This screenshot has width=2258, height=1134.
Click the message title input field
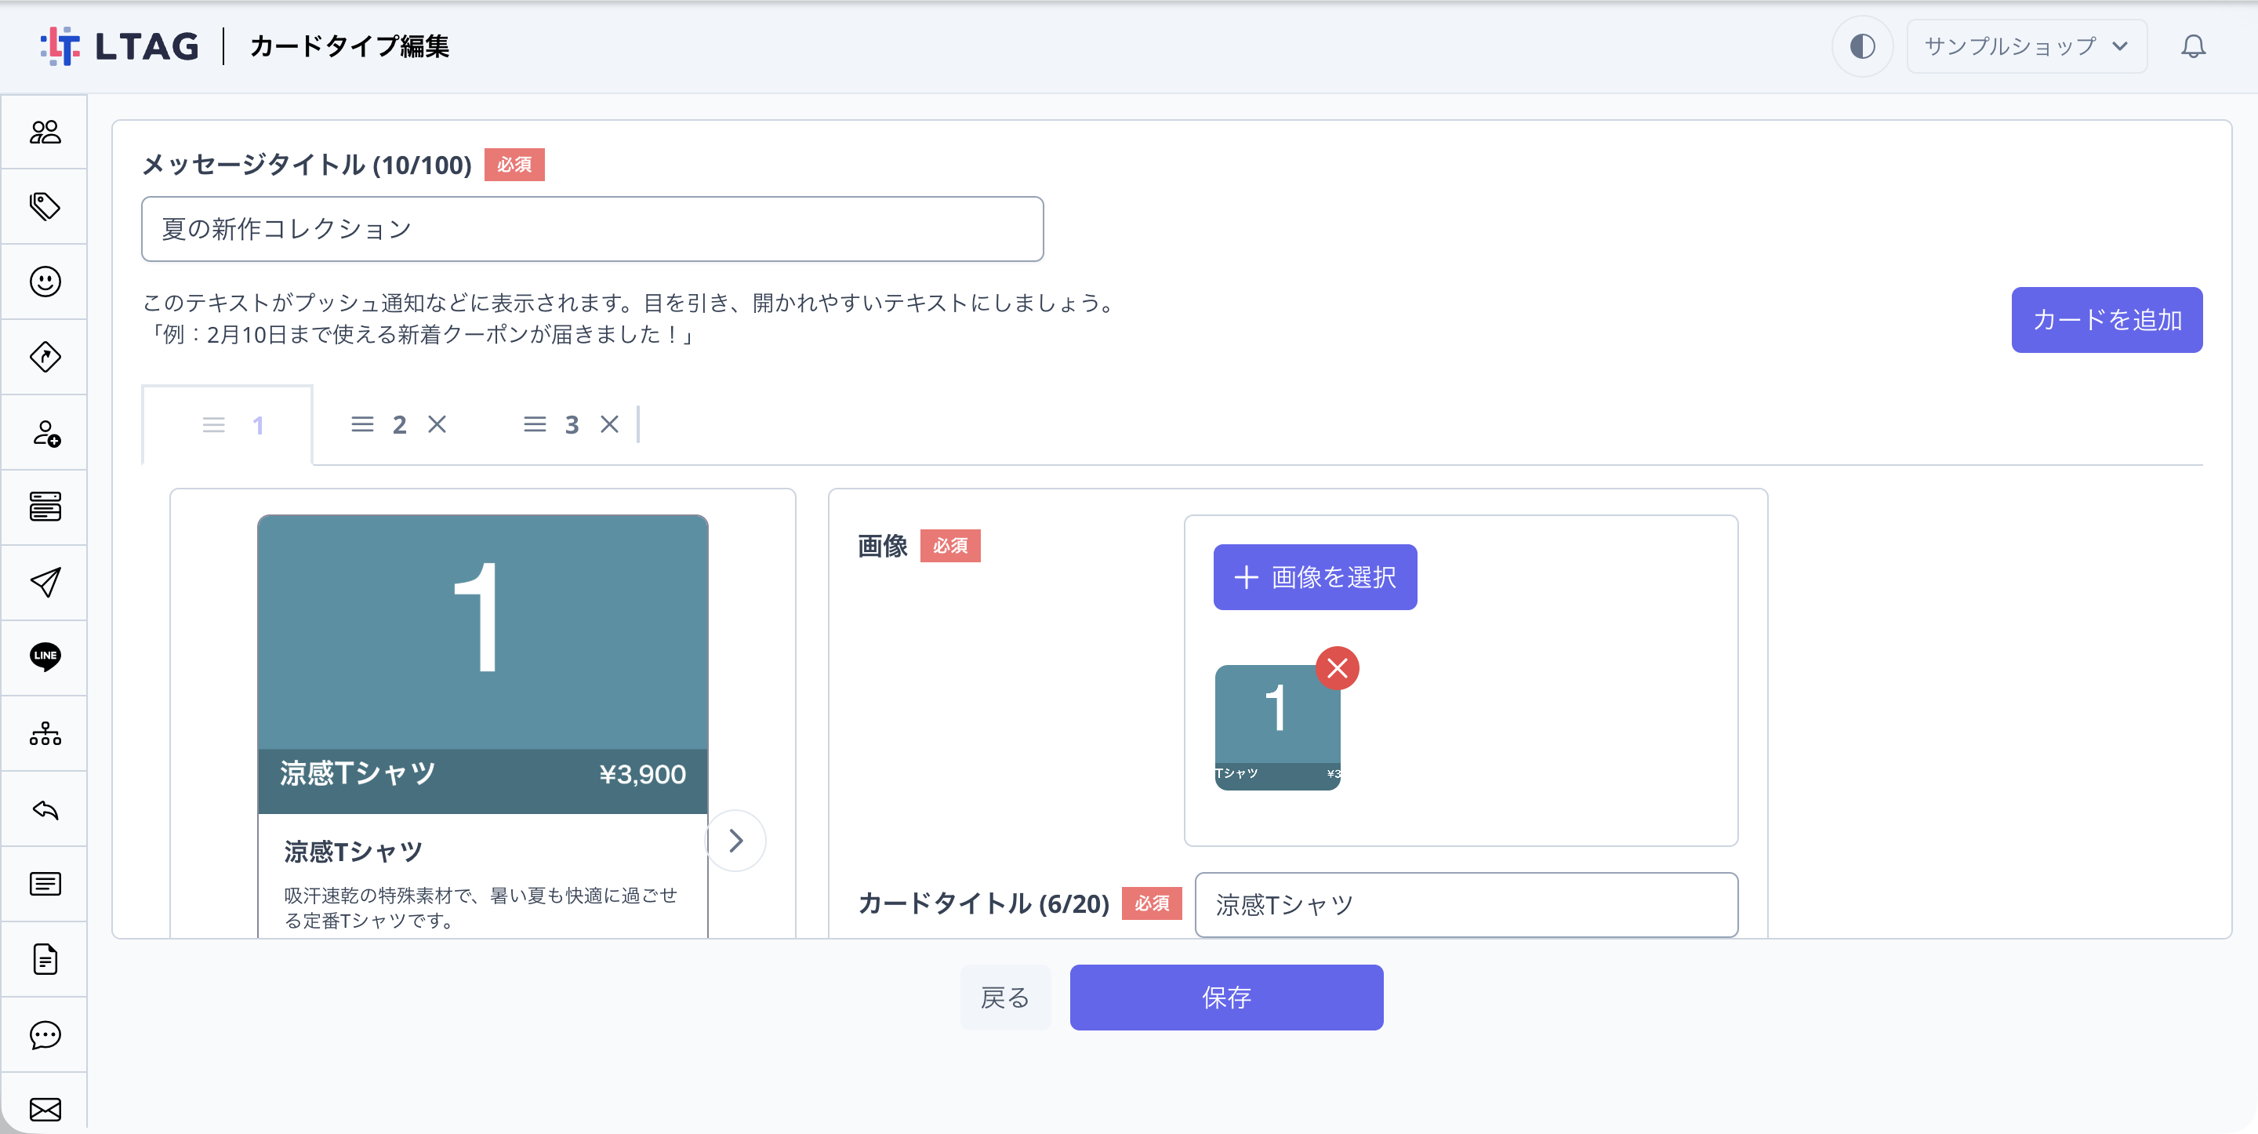[x=592, y=229]
